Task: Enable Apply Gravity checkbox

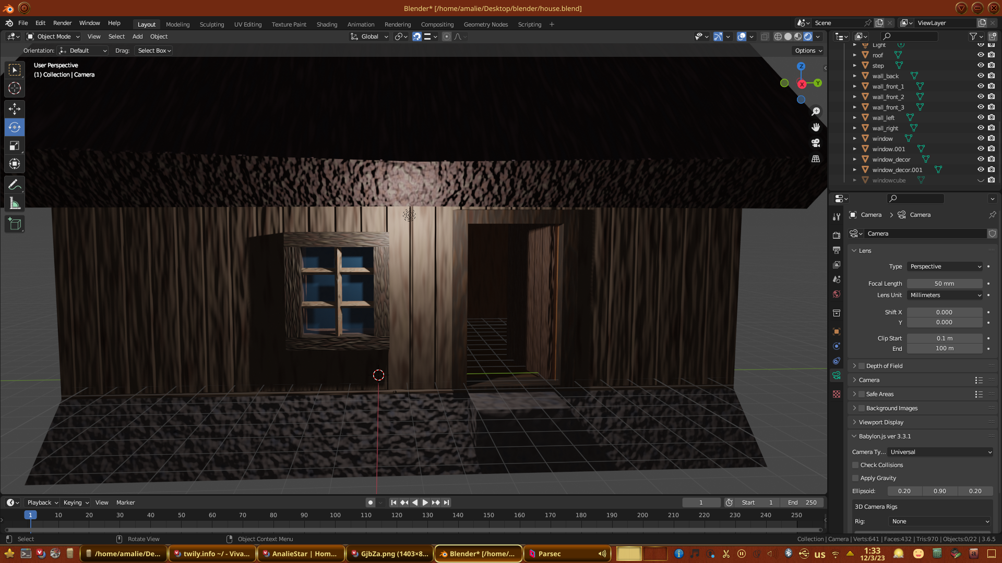Action: [855, 478]
